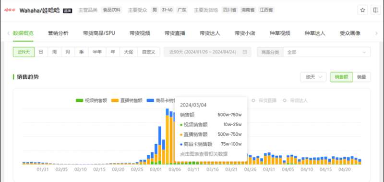Select the 销售额 chart mode
The height and width of the screenshot is (182, 384).
[341, 77]
